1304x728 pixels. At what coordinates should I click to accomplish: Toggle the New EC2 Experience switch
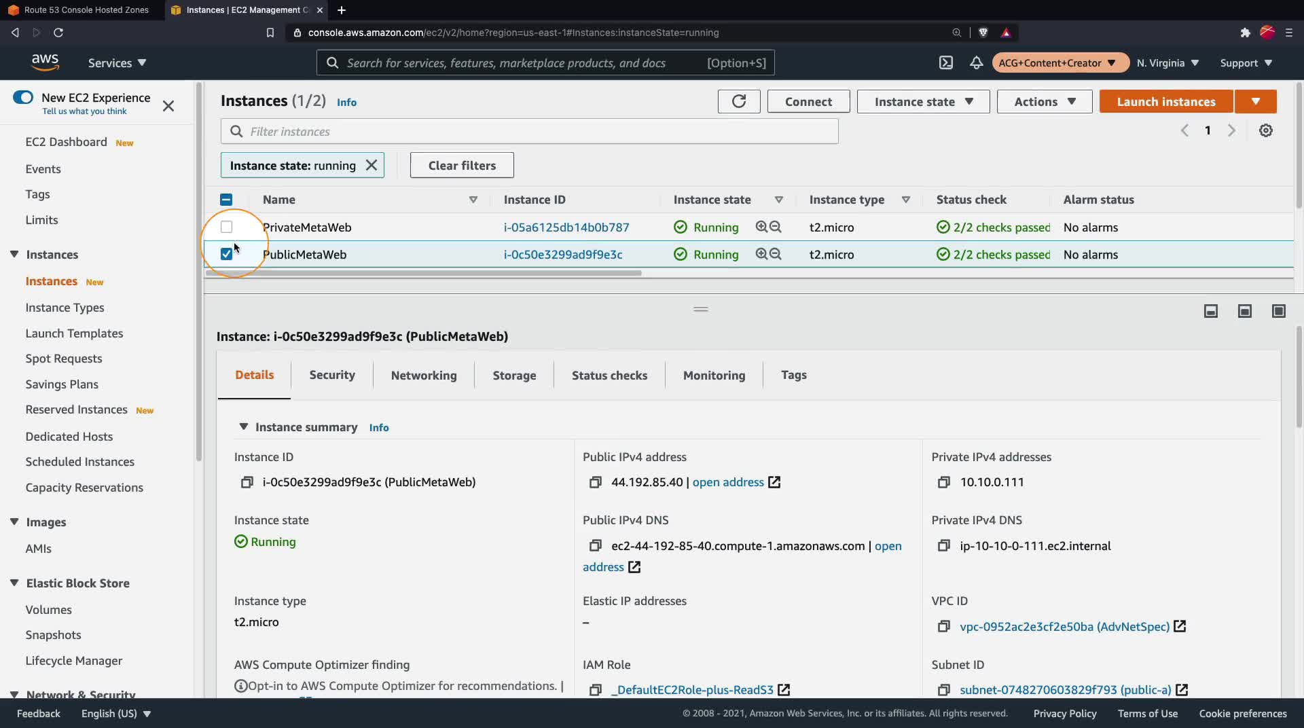(x=23, y=97)
